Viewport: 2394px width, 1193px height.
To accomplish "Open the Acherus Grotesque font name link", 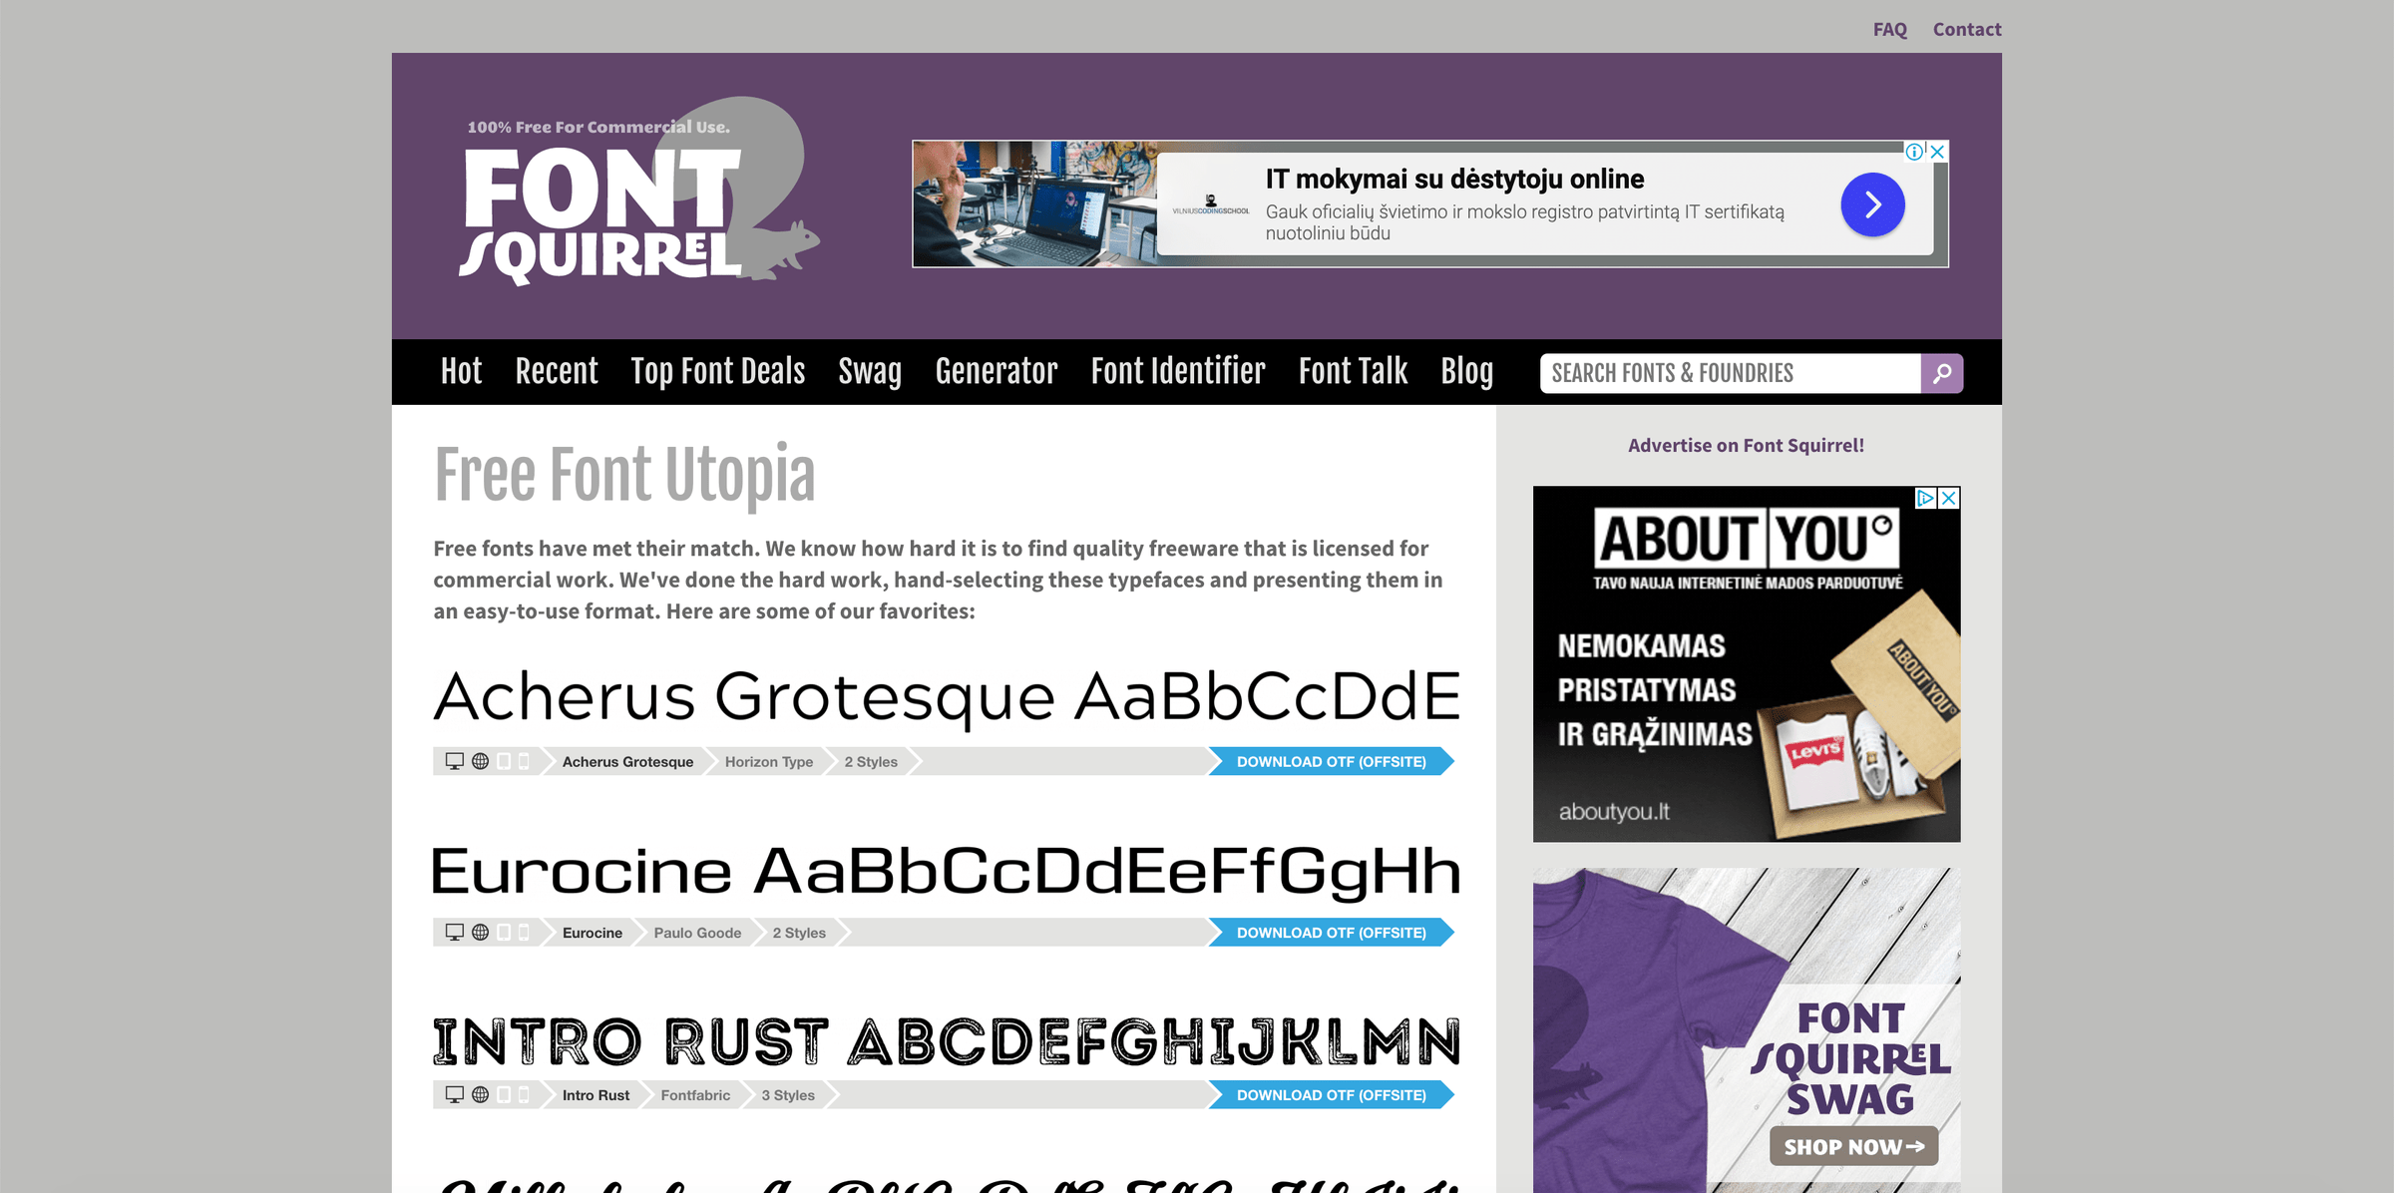I will pos(627,761).
